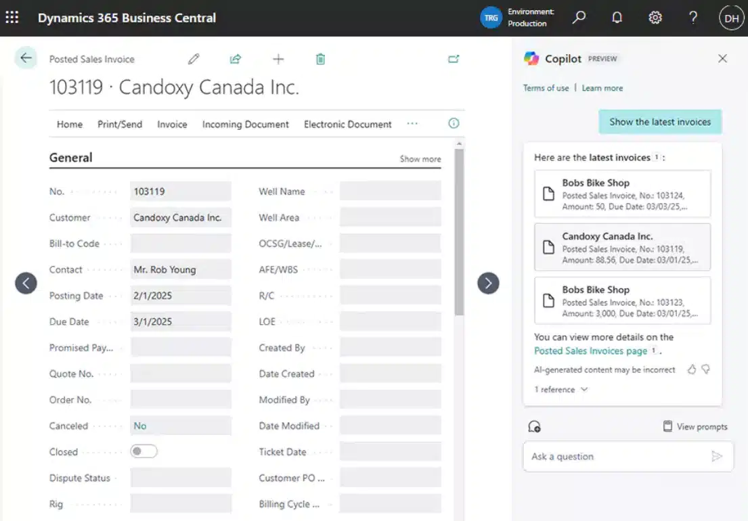748x521 pixels.
Task: Open the more actions ellipsis menu
Action: tap(412, 124)
